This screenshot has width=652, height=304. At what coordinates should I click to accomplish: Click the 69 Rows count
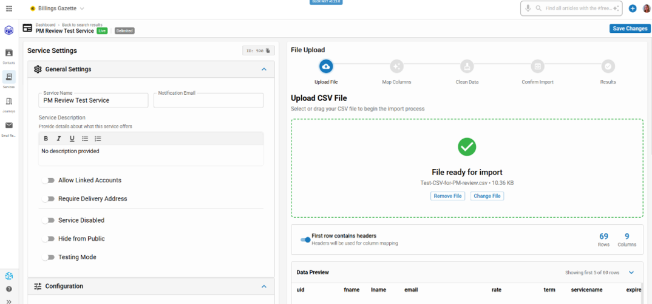[604, 240]
